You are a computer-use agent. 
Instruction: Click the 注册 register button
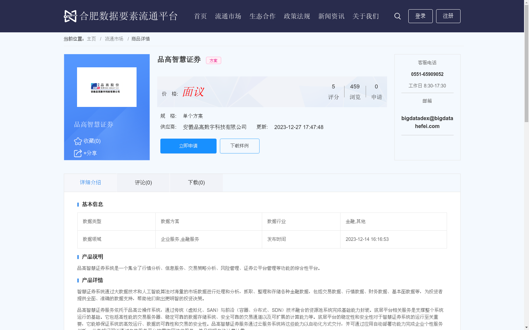[448, 16]
